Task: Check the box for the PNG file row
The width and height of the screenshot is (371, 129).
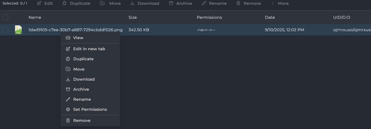Action: coord(5,30)
